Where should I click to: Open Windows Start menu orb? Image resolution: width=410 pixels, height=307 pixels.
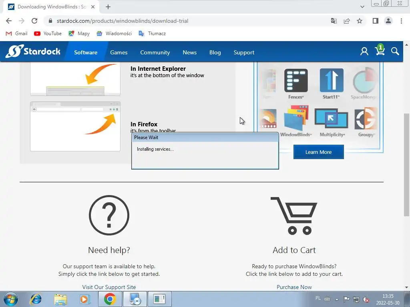(x=11, y=299)
